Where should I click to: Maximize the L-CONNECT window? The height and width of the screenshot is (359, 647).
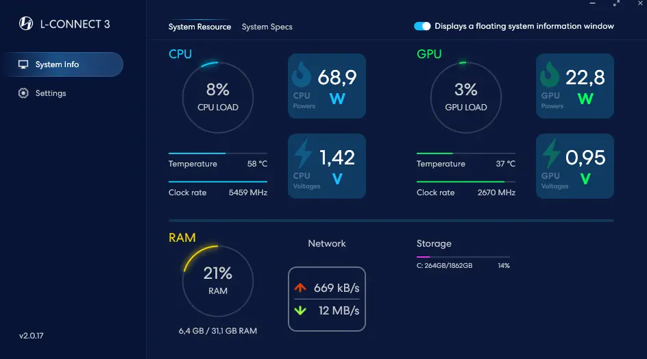coord(616,3)
